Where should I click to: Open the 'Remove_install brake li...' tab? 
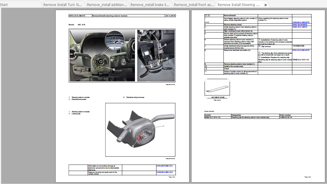[x=150, y=5]
